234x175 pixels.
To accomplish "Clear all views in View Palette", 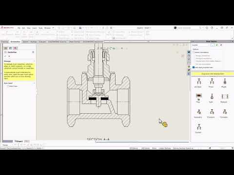I will point(221,45).
